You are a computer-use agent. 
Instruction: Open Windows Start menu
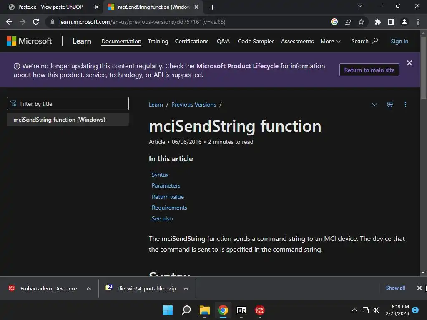click(168, 310)
